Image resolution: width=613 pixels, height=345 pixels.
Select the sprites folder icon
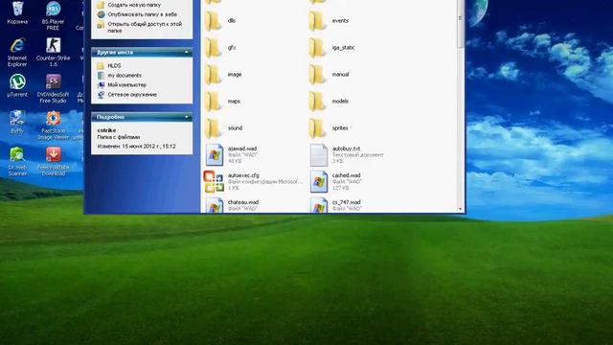[317, 128]
